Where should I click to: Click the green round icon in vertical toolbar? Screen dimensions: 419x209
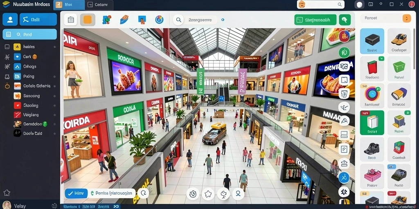(344, 52)
